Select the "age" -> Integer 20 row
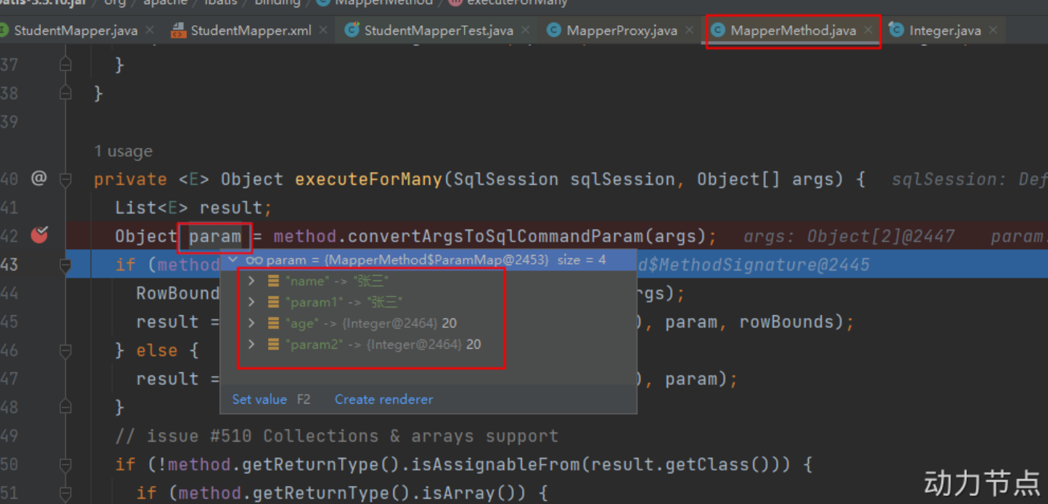 [428, 323]
